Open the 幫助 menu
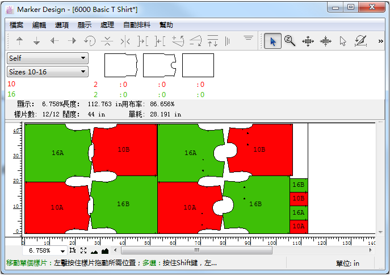Screen dimensions: 390x276 (x=166, y=25)
